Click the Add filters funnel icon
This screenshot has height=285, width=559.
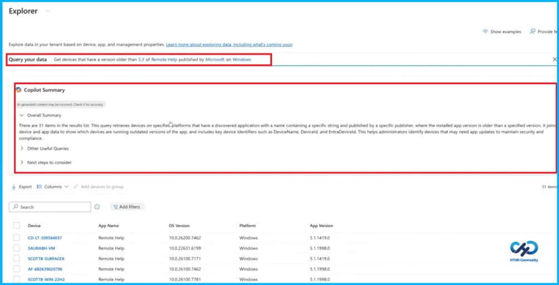tap(115, 207)
